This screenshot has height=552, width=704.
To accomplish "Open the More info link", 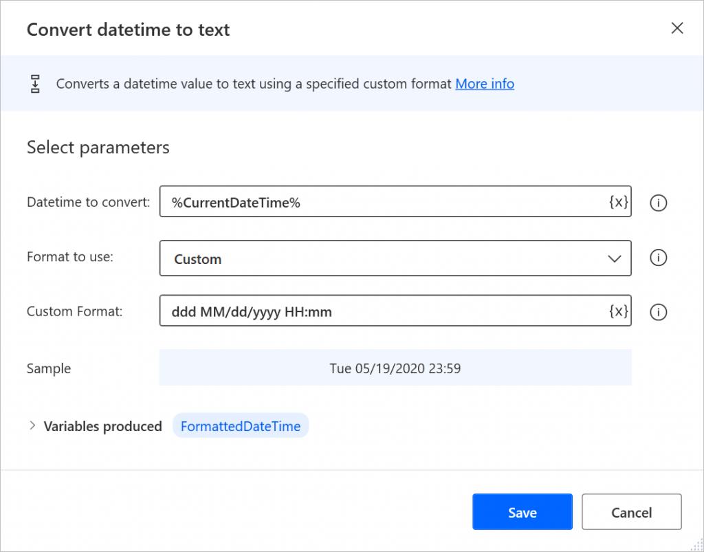I will (x=485, y=84).
